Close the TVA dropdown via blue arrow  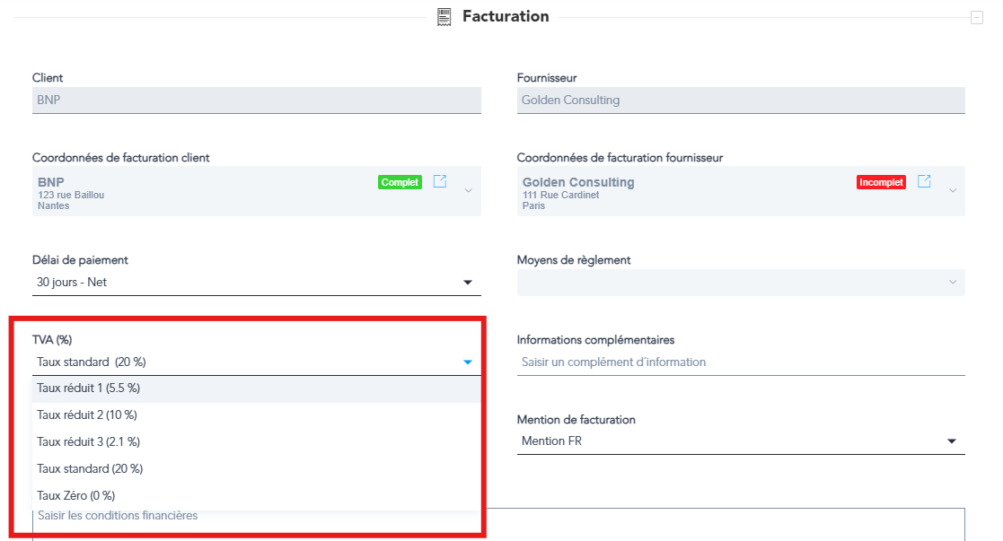tap(467, 362)
